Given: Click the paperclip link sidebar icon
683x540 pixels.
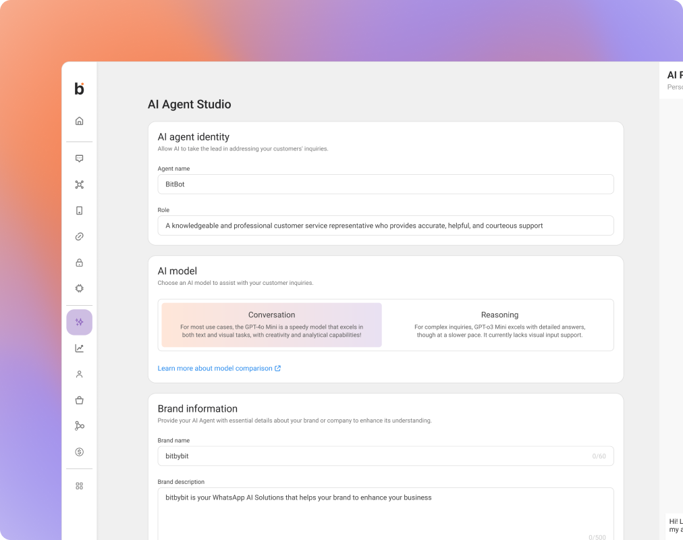Looking at the screenshot, I should click(x=79, y=236).
